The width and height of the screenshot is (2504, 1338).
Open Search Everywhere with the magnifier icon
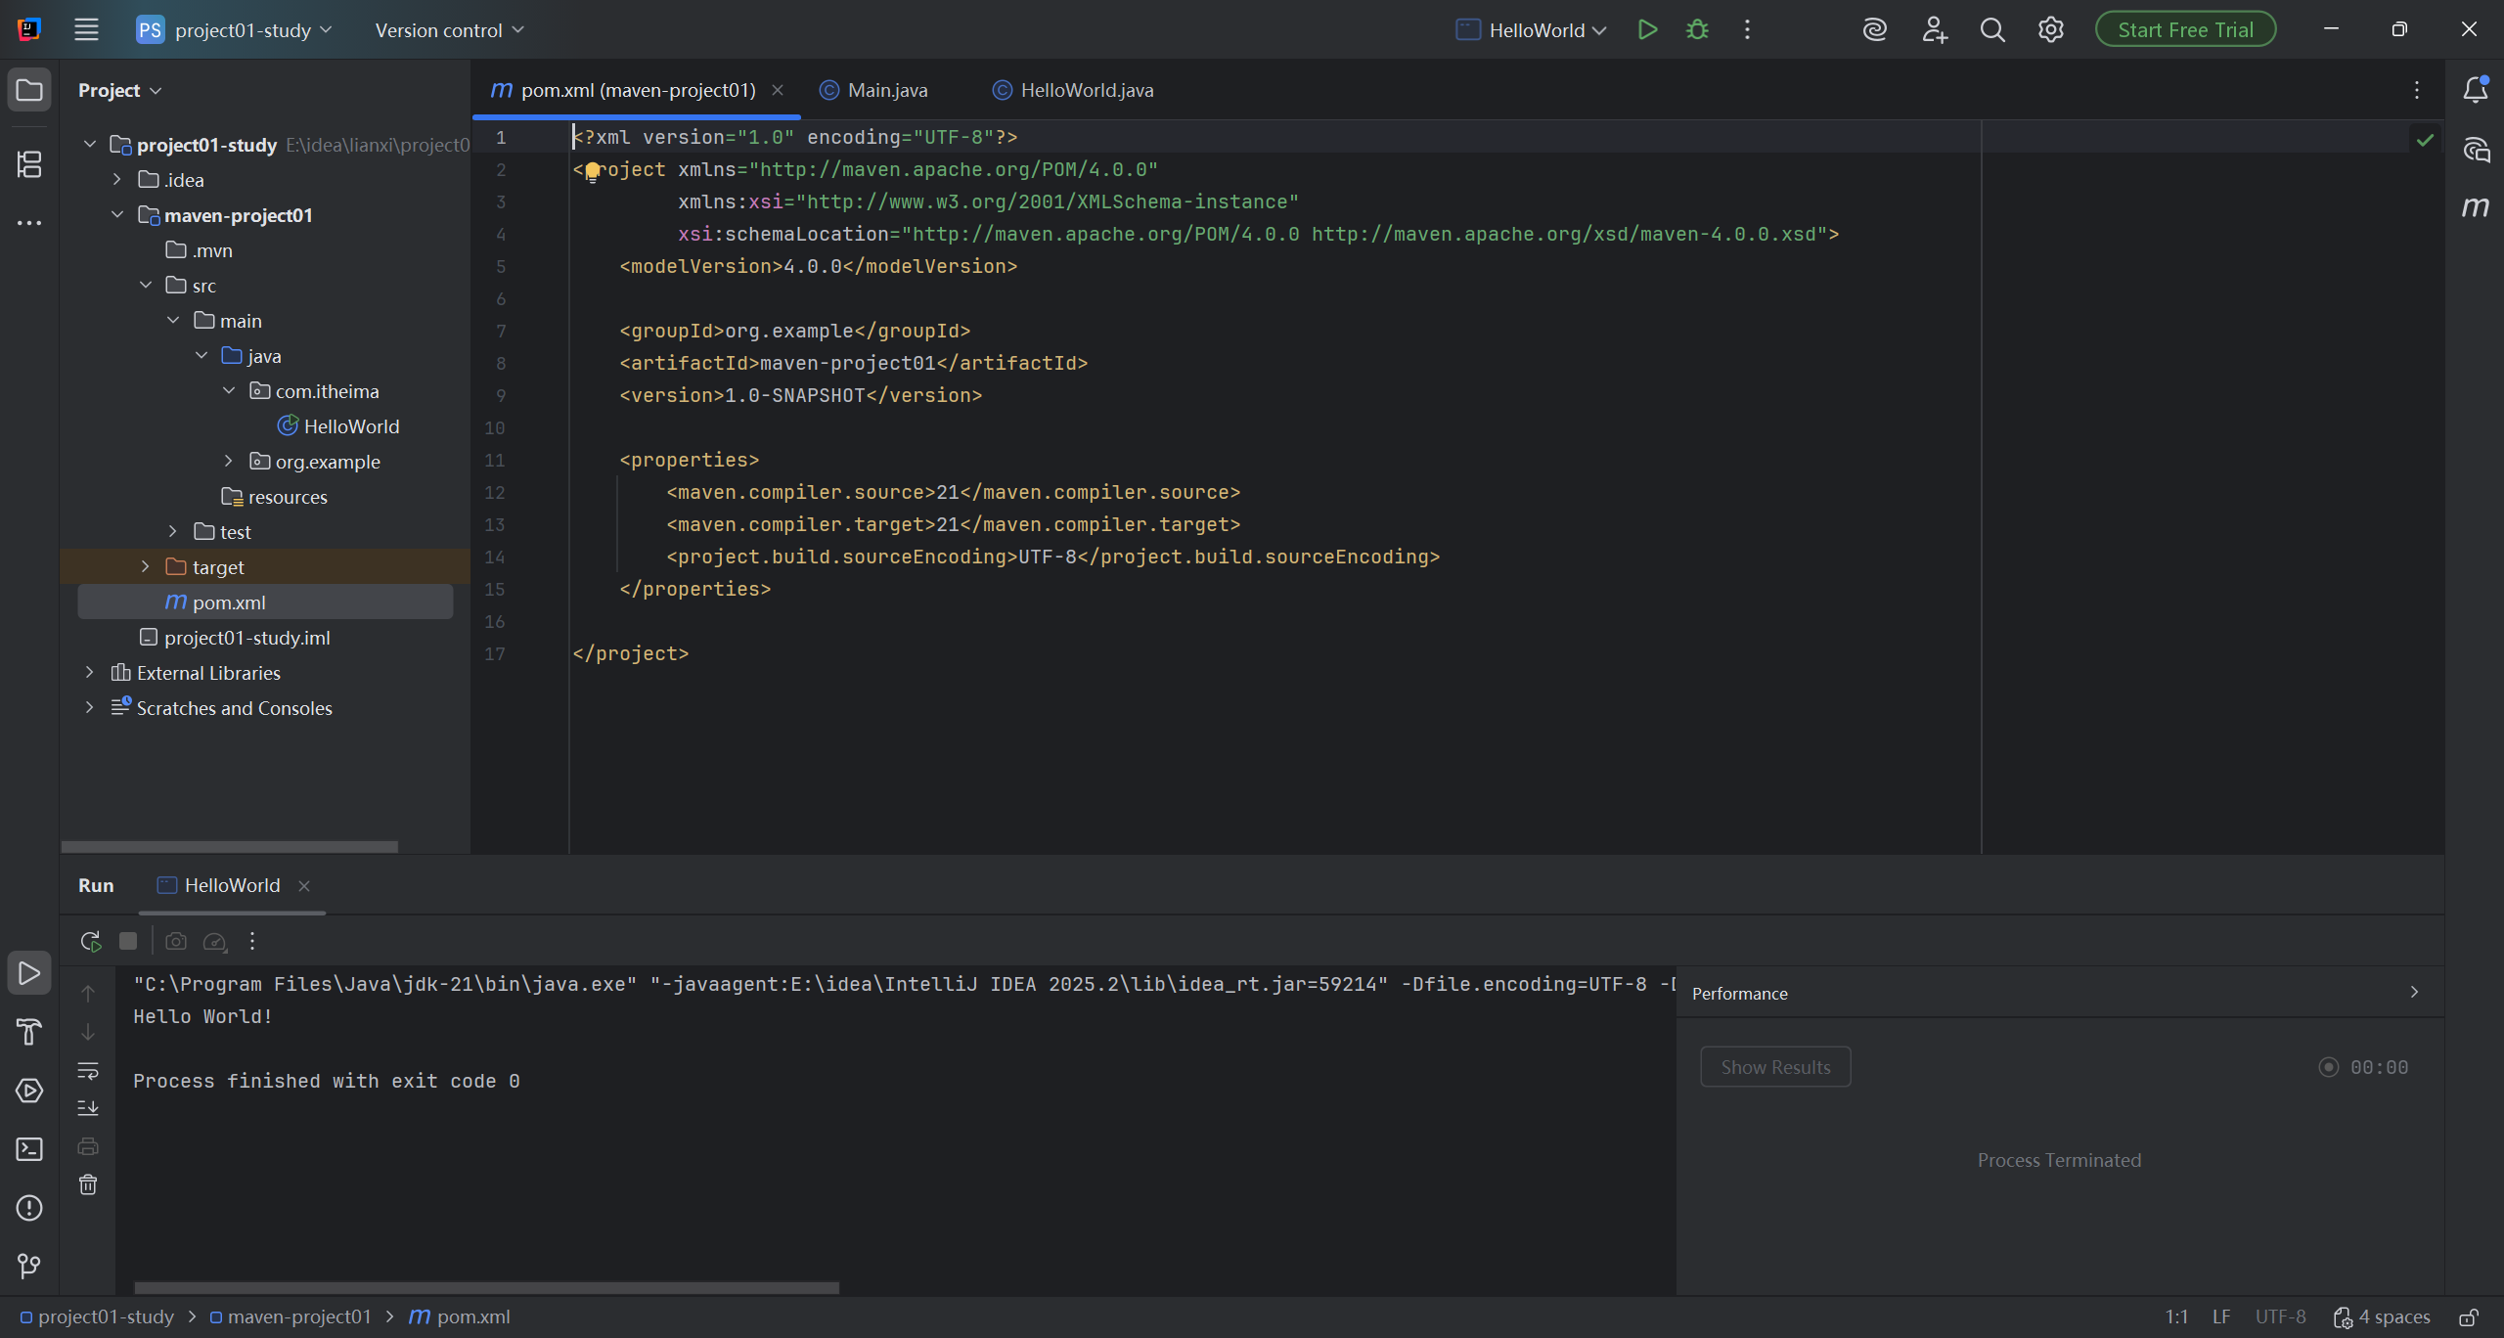(1992, 29)
